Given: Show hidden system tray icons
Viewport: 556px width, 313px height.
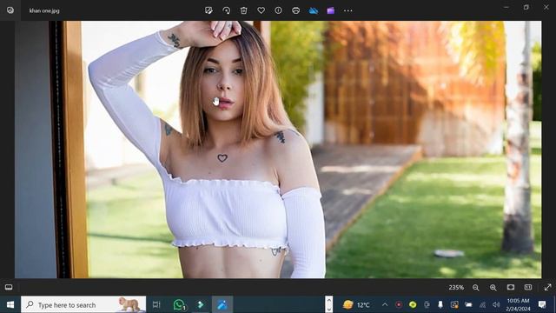Looking at the screenshot, I should 385,304.
